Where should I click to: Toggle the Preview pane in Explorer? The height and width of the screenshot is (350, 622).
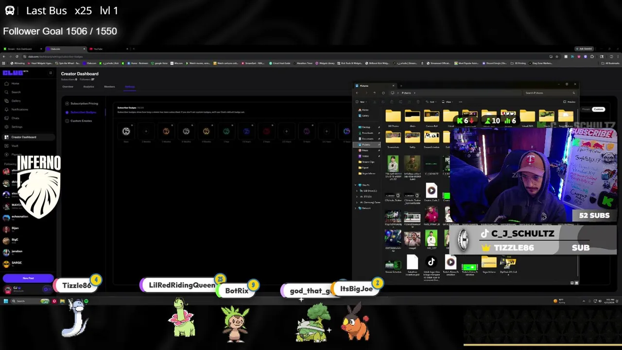pyautogui.click(x=570, y=102)
